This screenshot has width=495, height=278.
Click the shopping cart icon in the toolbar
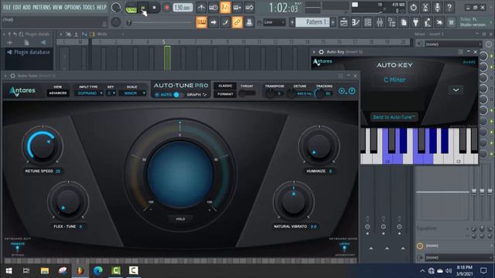(x=452, y=22)
